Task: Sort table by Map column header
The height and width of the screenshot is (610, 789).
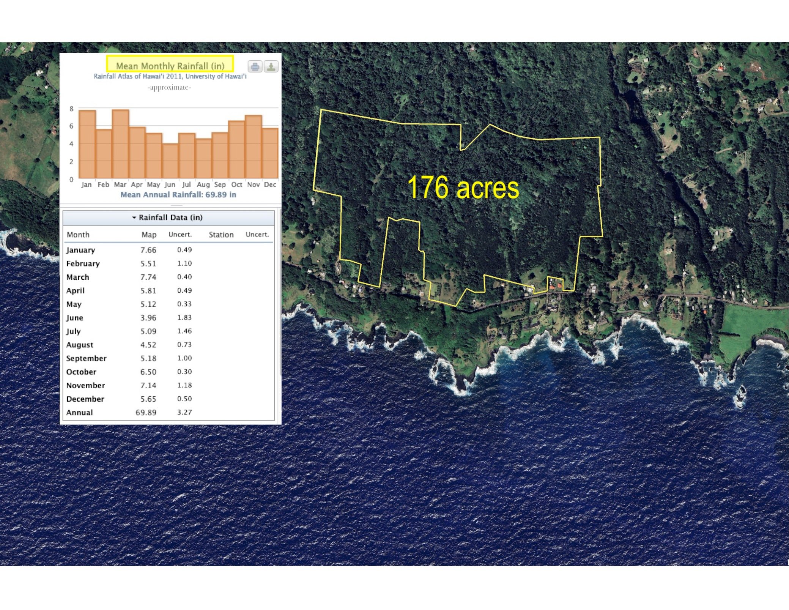Action: pos(149,235)
